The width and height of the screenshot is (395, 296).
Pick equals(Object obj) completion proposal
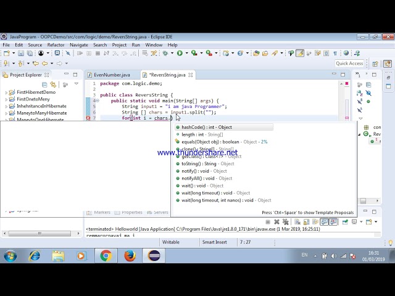[224, 142]
